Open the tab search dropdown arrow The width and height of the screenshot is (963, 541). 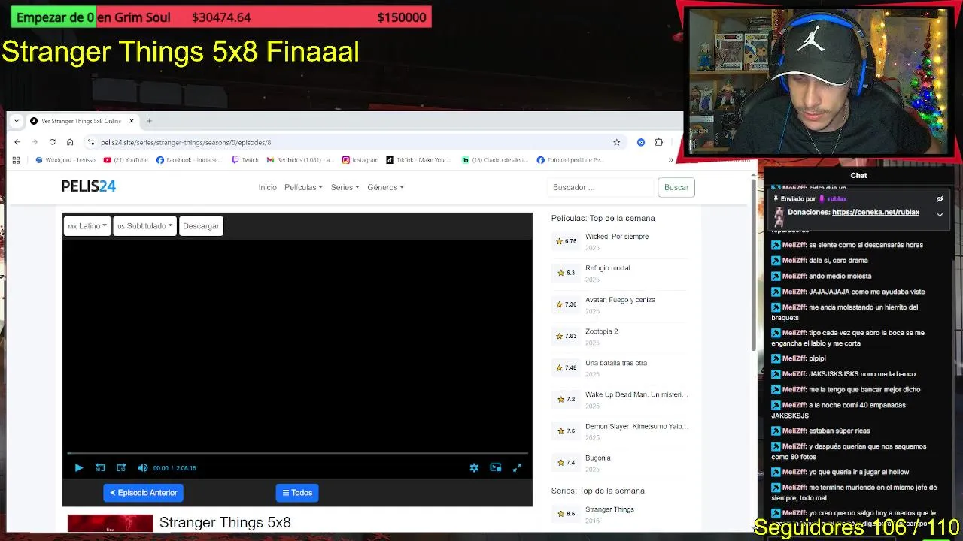[x=17, y=121]
